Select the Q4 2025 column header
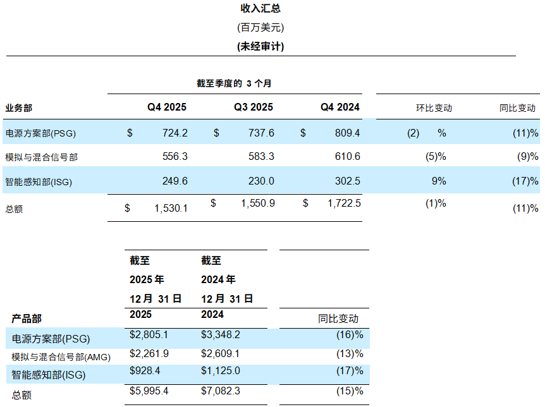The height and width of the screenshot is (407, 545). 167,107
